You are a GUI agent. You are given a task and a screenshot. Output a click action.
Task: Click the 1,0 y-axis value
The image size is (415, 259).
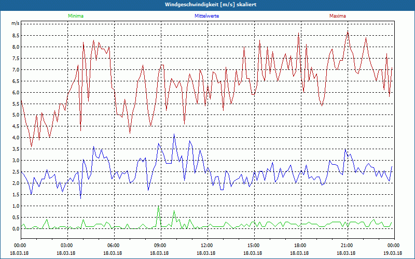click(x=16, y=206)
